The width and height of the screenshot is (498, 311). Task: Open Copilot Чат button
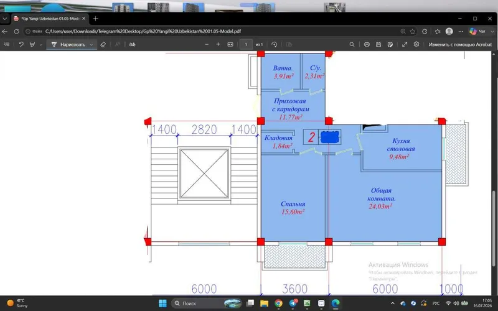click(477, 32)
